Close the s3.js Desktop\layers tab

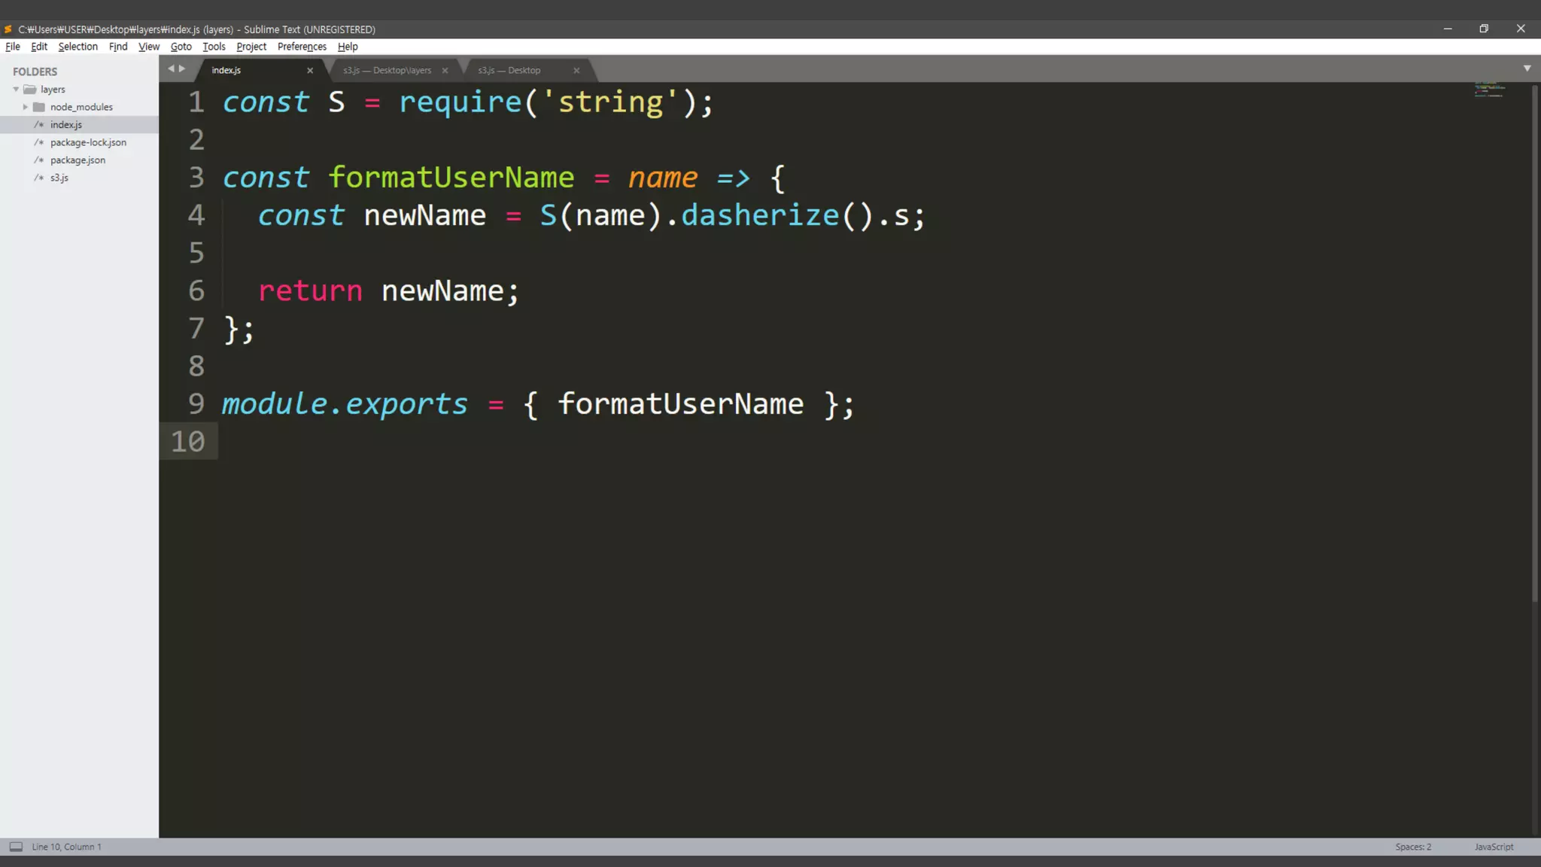[445, 71]
